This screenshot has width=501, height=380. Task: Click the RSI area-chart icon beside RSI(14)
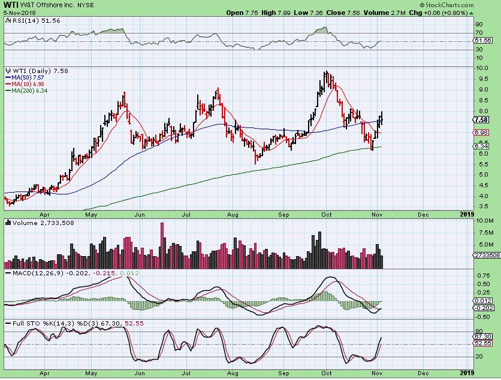[x=8, y=21]
